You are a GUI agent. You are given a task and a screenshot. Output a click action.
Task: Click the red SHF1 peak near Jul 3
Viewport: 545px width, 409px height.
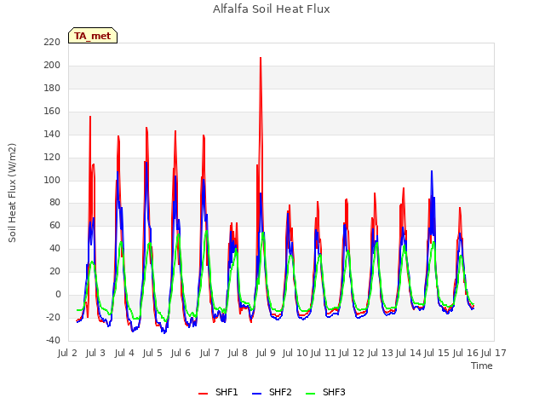click(90, 117)
